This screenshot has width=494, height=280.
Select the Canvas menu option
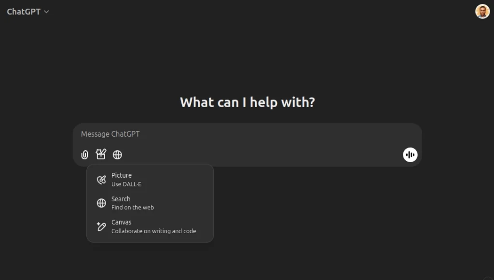(150, 226)
